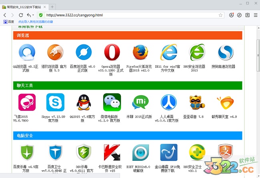This screenshot has height=178, width=260.
Task: Click the 都秀聊天室 orange icon
Action: point(226,102)
